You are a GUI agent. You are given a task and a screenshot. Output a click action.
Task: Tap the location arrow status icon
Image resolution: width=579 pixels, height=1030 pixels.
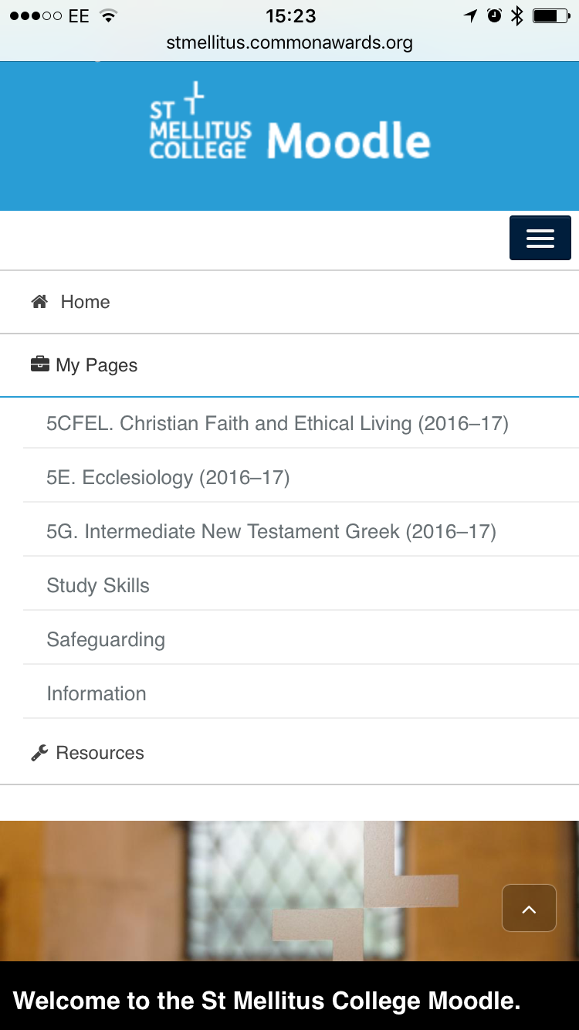tap(470, 15)
